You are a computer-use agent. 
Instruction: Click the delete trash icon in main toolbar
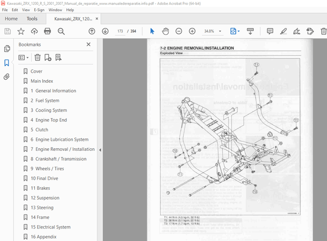[x=323, y=31]
